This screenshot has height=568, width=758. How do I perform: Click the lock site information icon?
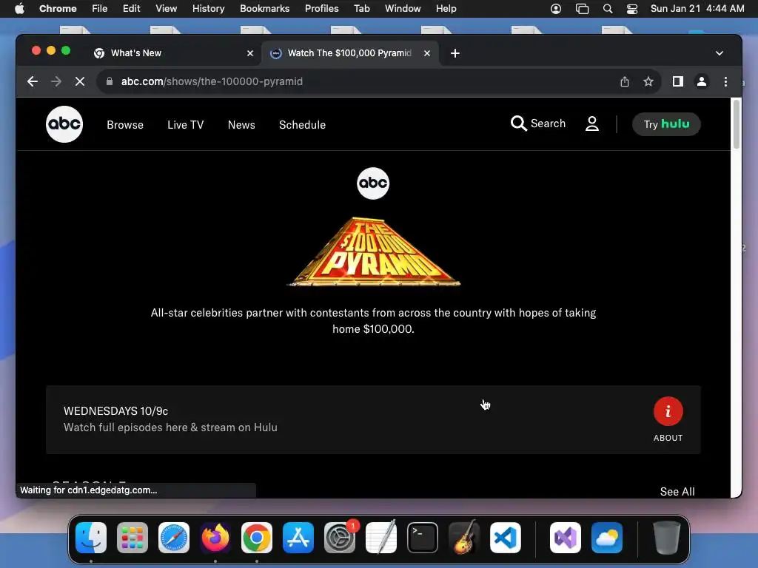110,81
